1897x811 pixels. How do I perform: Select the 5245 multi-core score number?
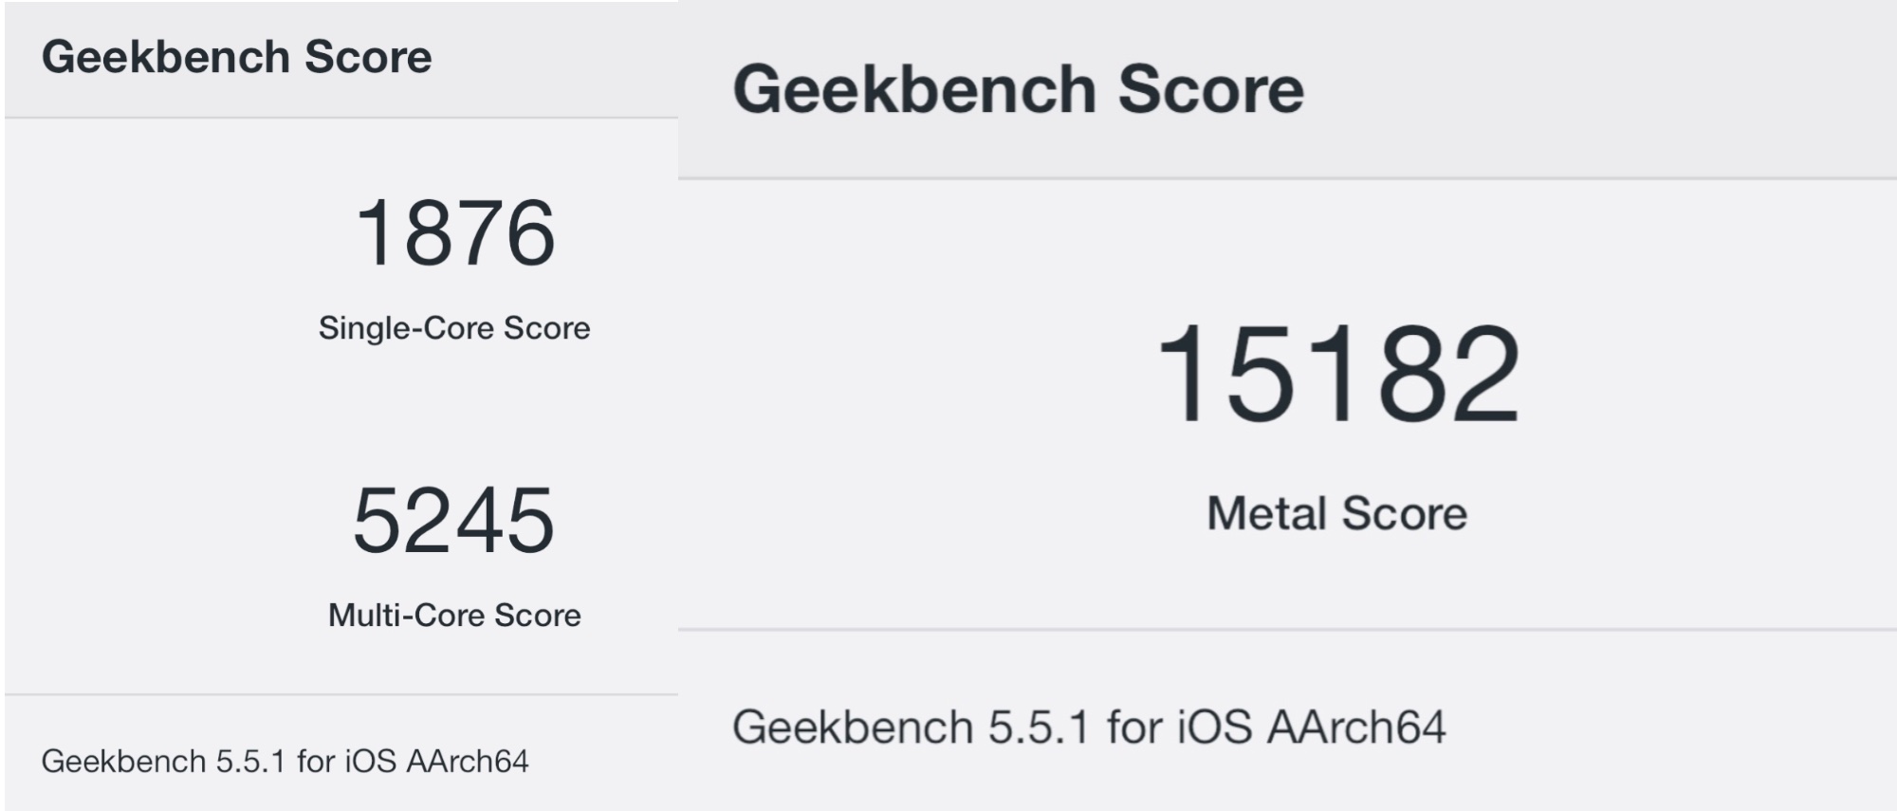tap(453, 521)
